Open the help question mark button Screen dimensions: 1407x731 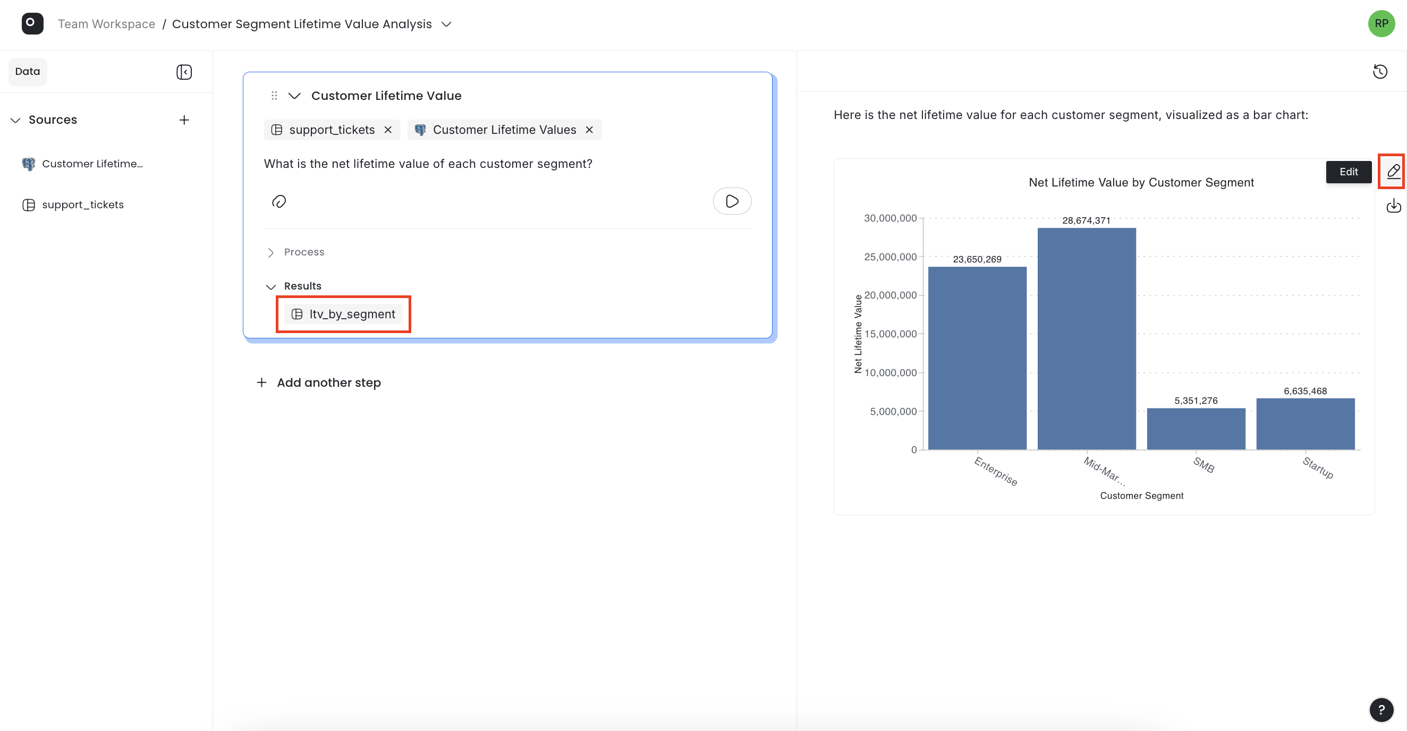(1381, 710)
